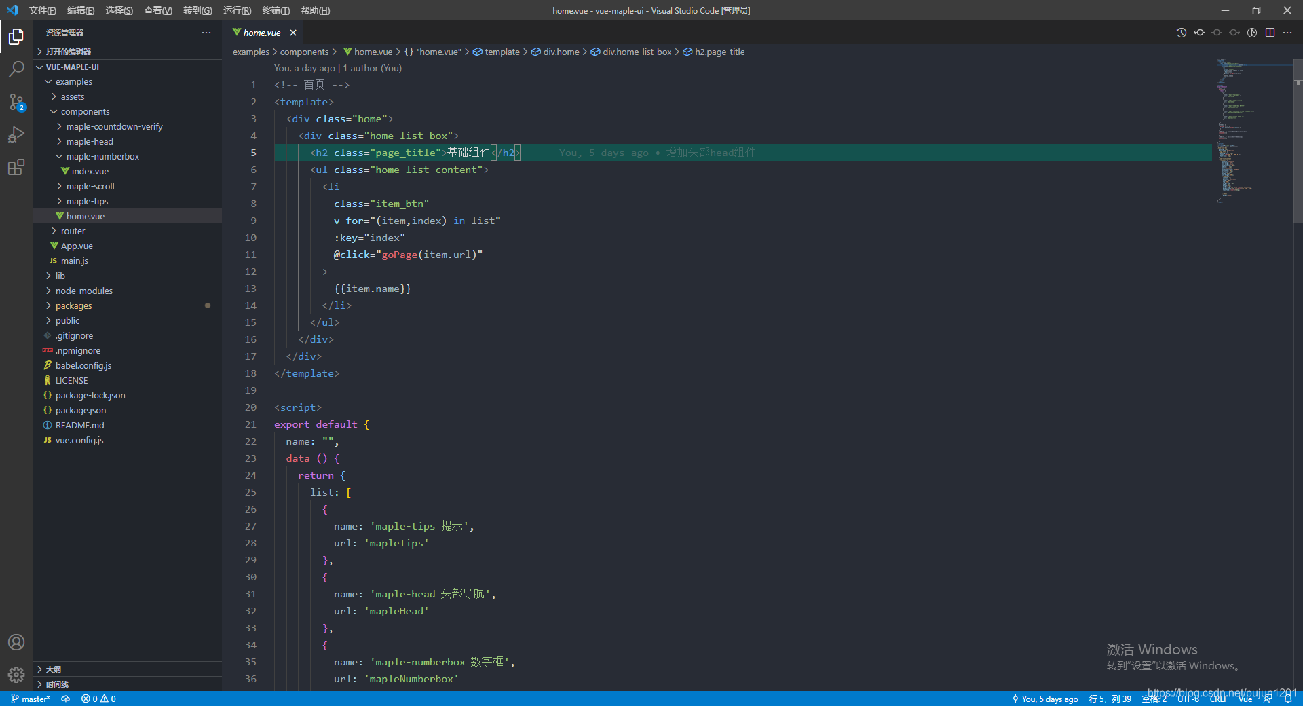Change indentation spaces setting in status bar
Viewport: 1303px width, 706px height.
[x=1154, y=699]
